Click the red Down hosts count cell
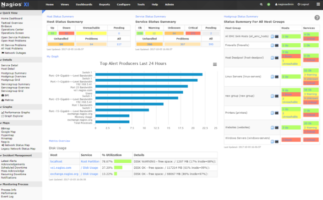 (x=66, y=34)
